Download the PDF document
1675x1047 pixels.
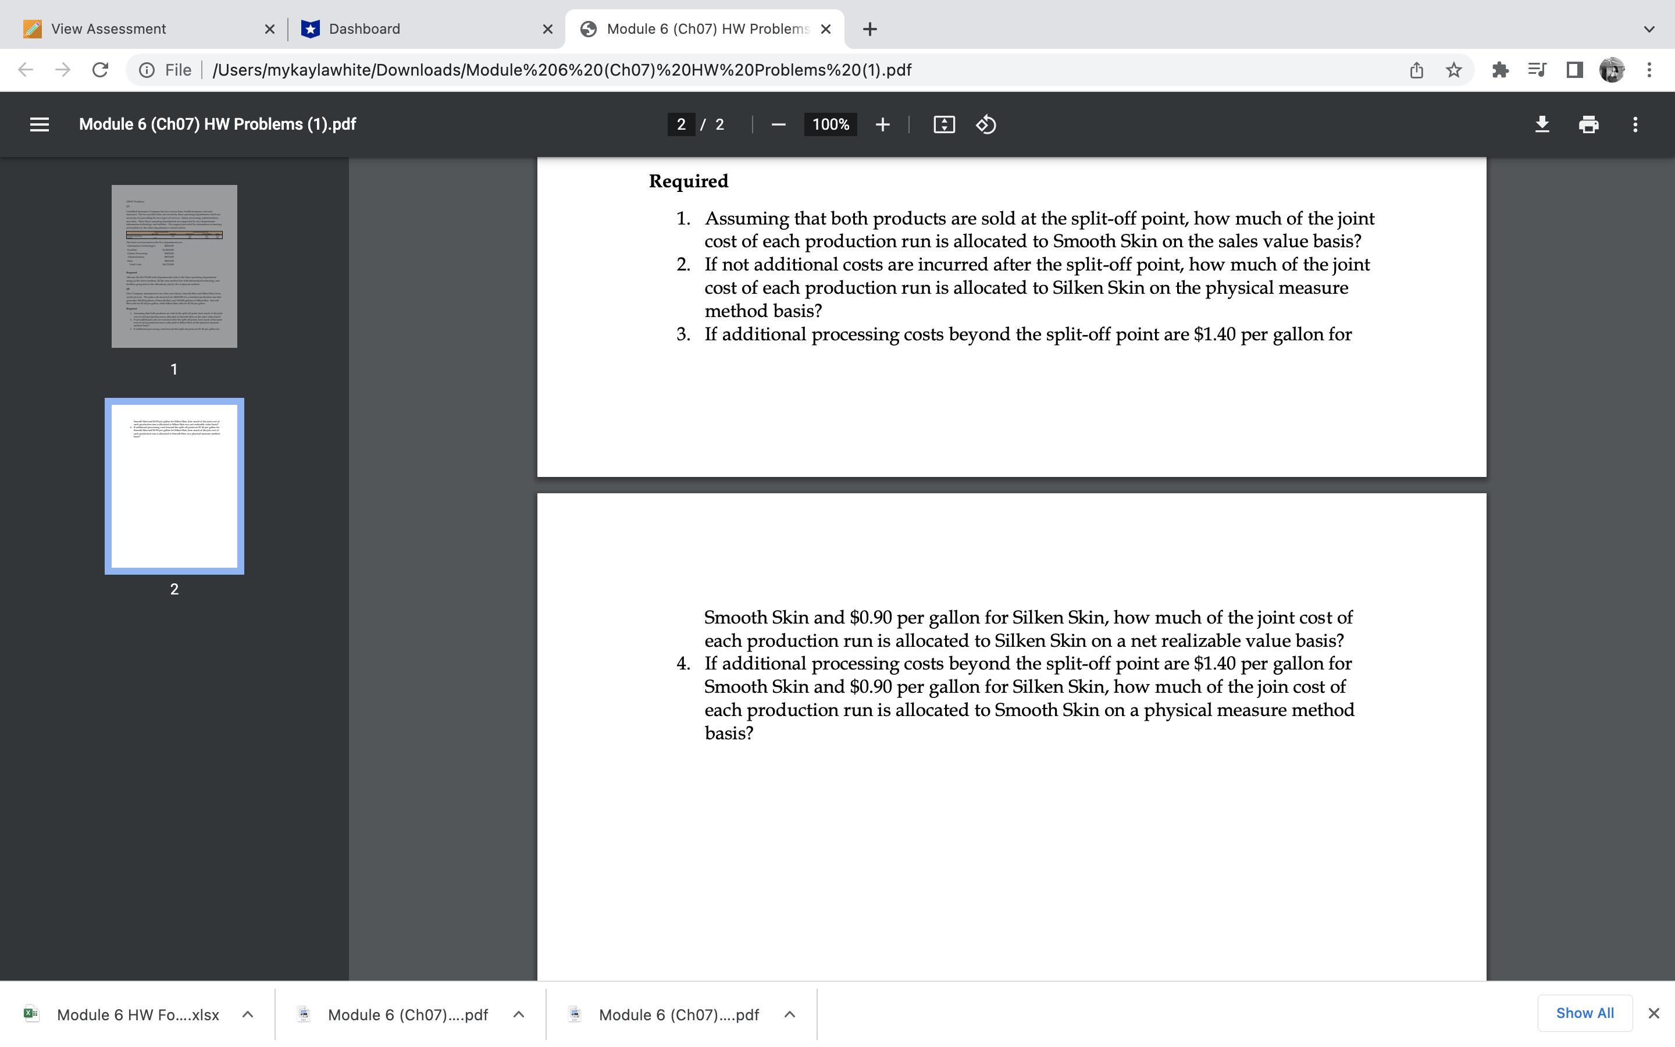[1542, 124]
